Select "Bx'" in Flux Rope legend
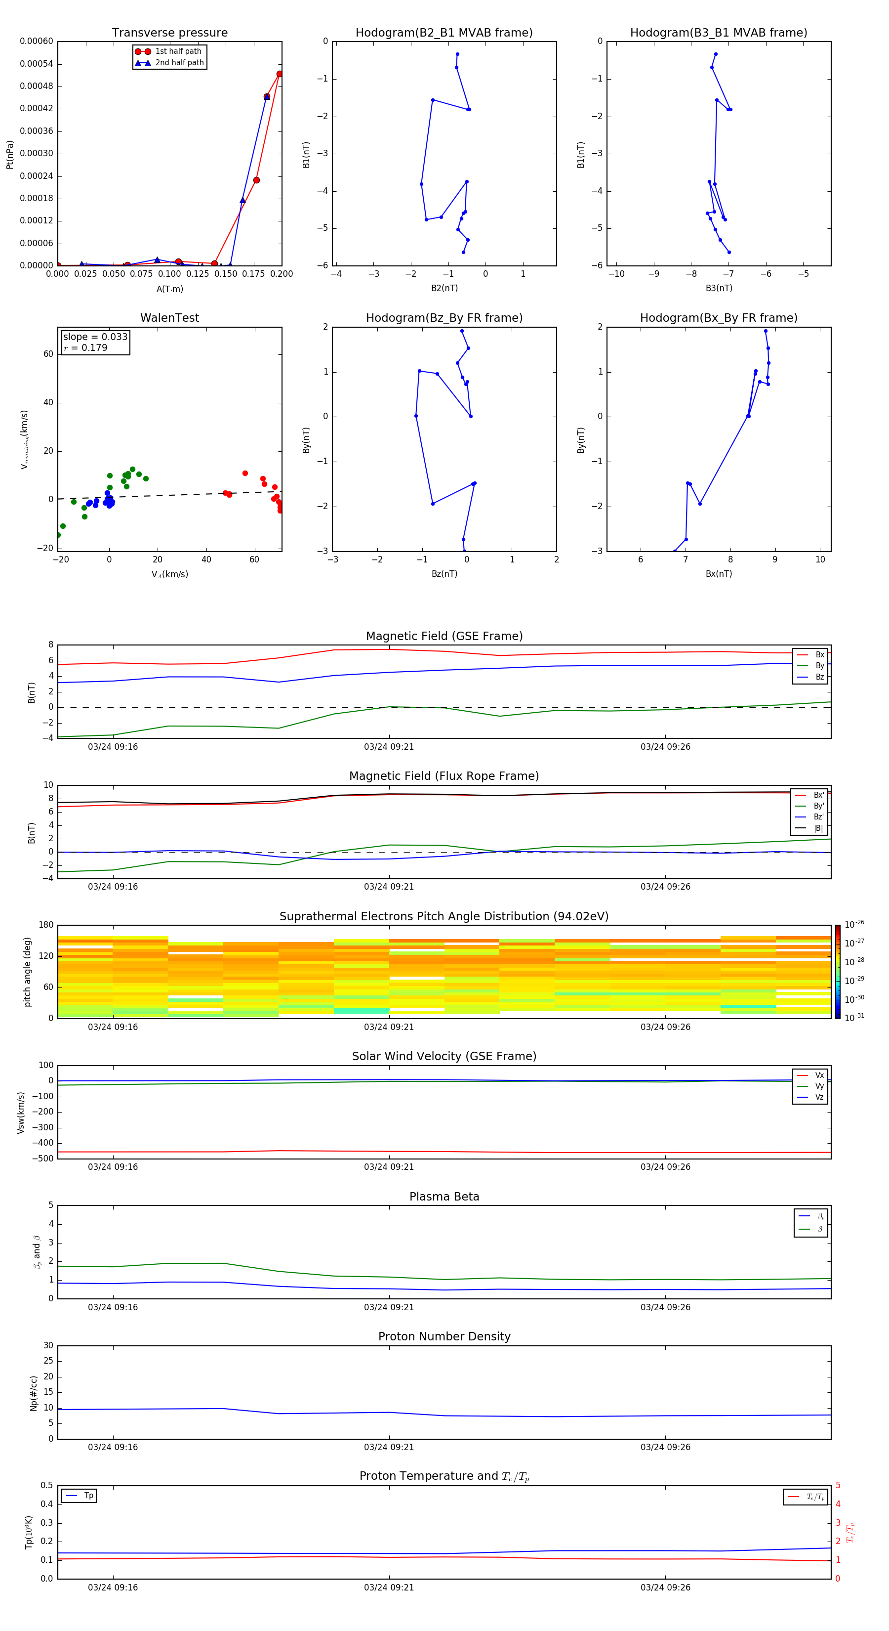Viewport: 889px width, 1631px height. (810, 795)
